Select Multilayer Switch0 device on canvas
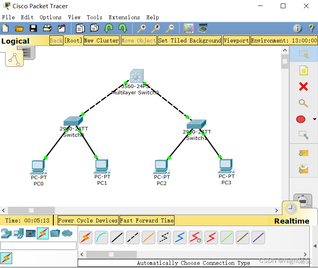 (x=137, y=76)
